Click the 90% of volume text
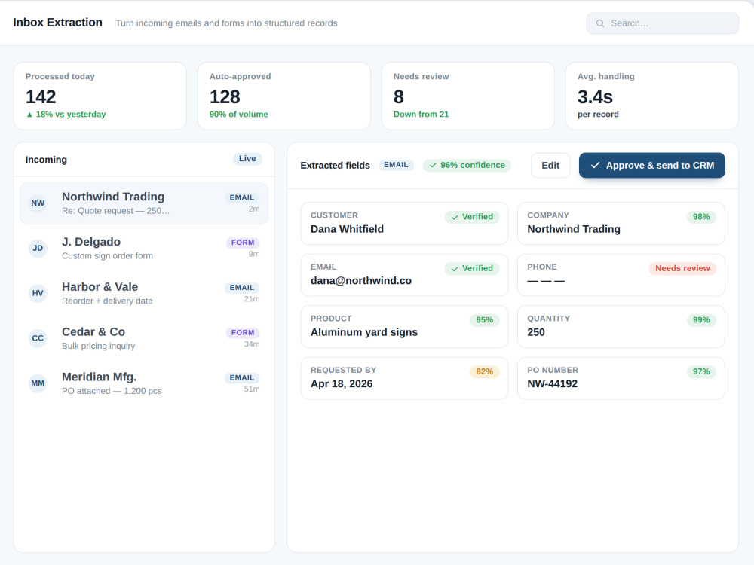Viewport: 754px width, 565px height. tap(238, 115)
